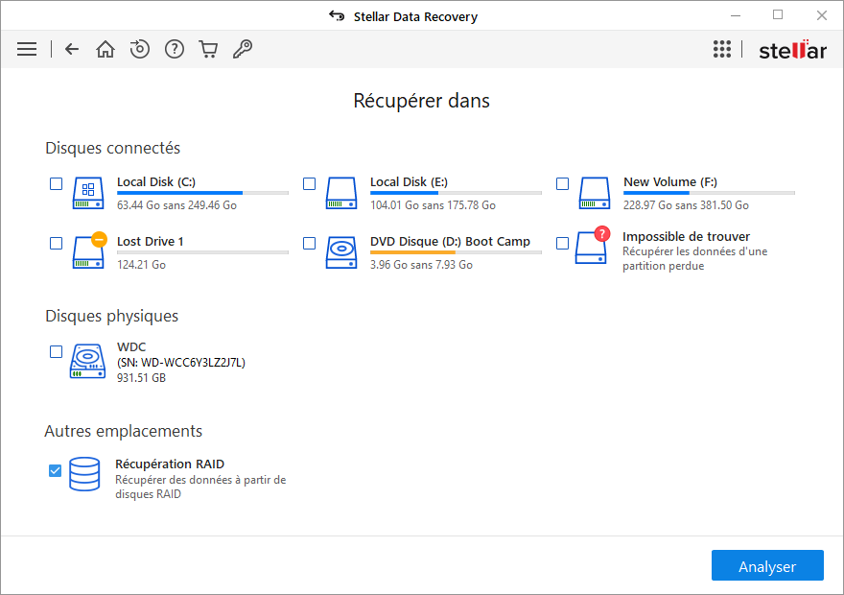The height and width of the screenshot is (595, 844).
Task: Go back using the arrow icon
Action: click(72, 49)
